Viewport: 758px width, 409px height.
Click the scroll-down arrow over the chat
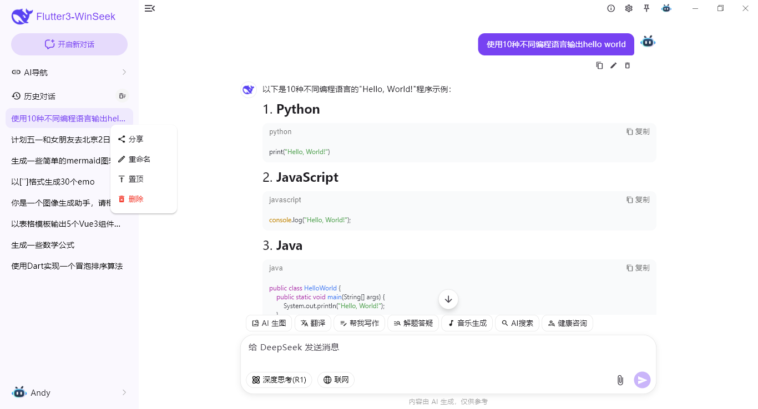(448, 299)
